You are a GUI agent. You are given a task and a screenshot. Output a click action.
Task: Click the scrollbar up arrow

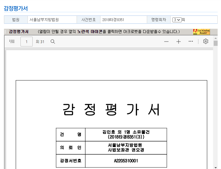coord(216,39)
